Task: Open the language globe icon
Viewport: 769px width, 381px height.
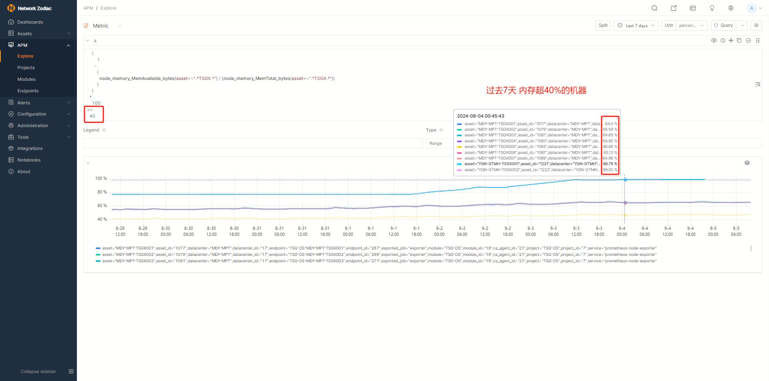Action: coord(731,8)
